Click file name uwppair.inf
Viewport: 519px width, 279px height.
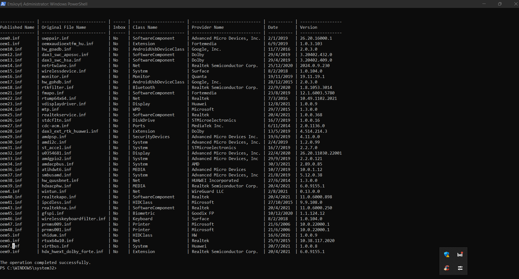[55, 38]
